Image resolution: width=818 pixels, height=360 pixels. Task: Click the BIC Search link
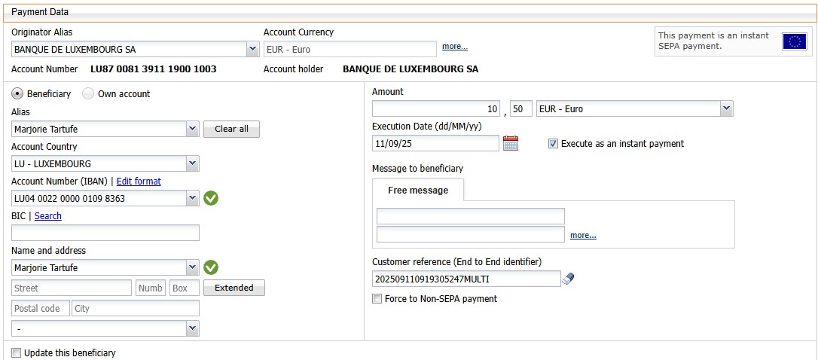click(x=48, y=216)
